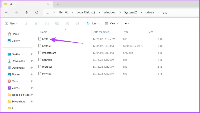200x113 pixels.
Task: Expand chevron after drivers breadcrumb
Action: tap(158, 12)
